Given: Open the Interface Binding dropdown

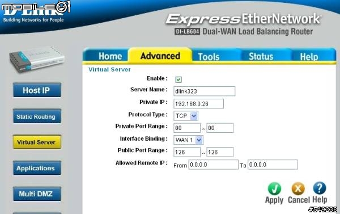Looking at the screenshot, I should point(188,140).
